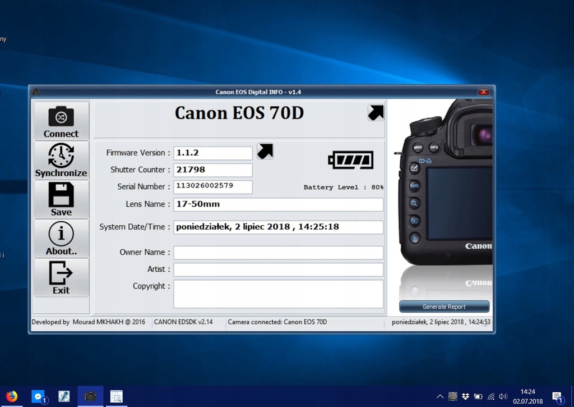Click the Dropbox tray icon
Screen dimensions: 574x407
[465, 396]
